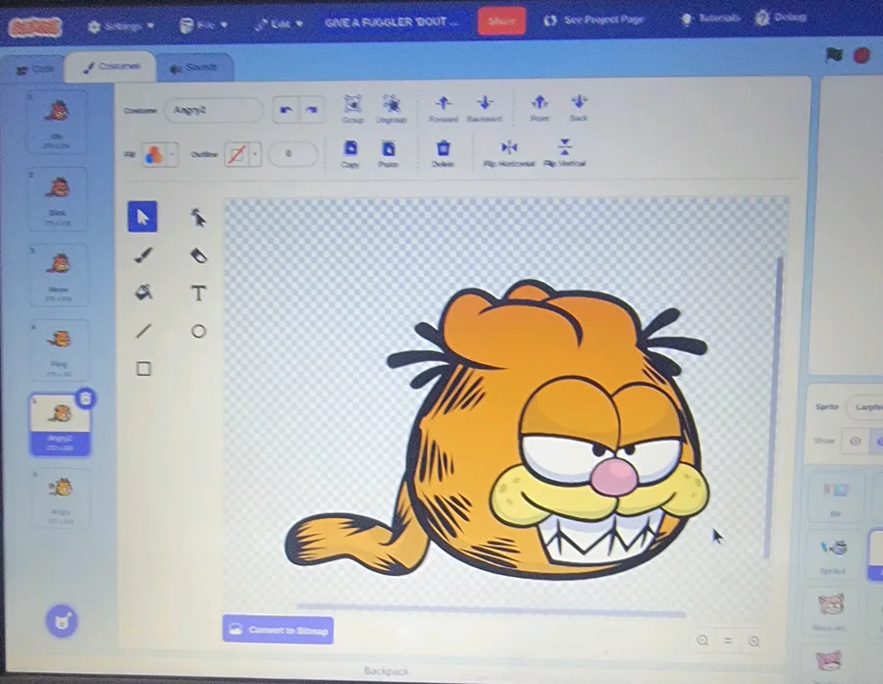The image size is (883, 684).
Task: Select the arrow Select tool
Action: pos(142,217)
